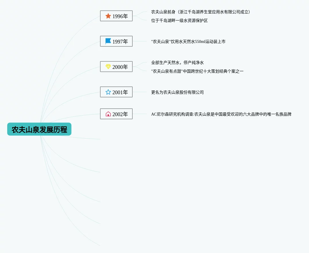The height and width of the screenshot is (253, 309).
Task: Click the yellow diamond icon beside 2000年
Action: coord(108,67)
